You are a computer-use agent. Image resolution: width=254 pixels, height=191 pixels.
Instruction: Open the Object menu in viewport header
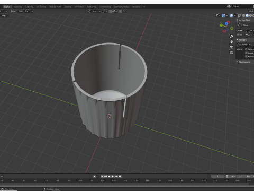(5, 15)
